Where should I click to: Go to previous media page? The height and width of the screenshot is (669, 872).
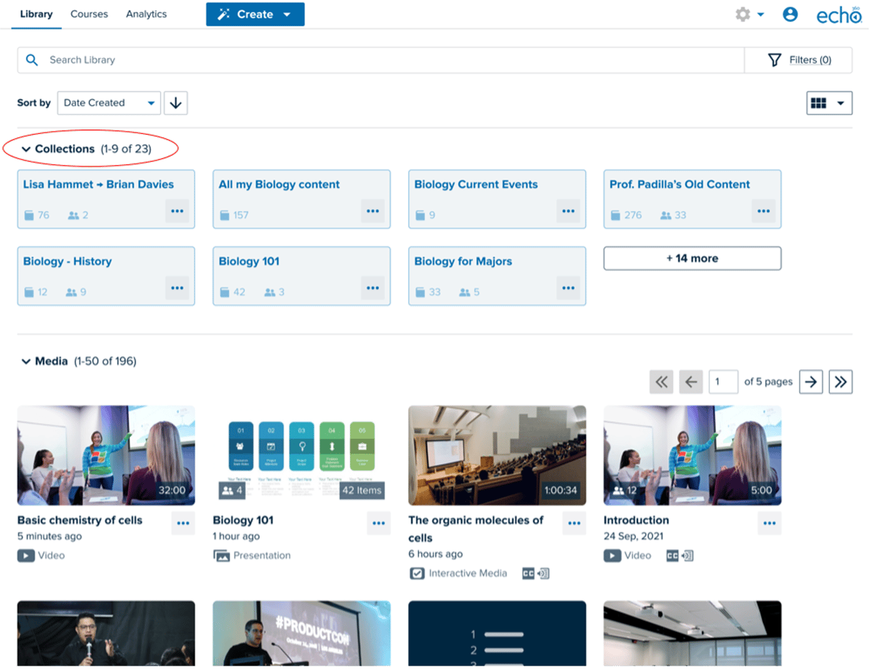tap(691, 382)
